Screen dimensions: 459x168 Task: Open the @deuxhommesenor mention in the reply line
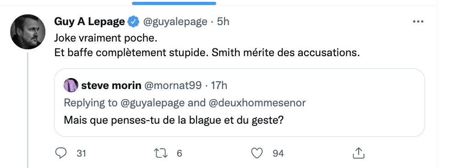point(257,103)
